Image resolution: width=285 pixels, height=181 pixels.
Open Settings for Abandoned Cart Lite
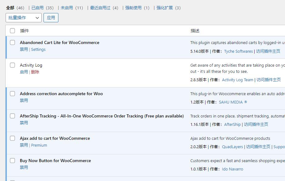pos(38,49)
